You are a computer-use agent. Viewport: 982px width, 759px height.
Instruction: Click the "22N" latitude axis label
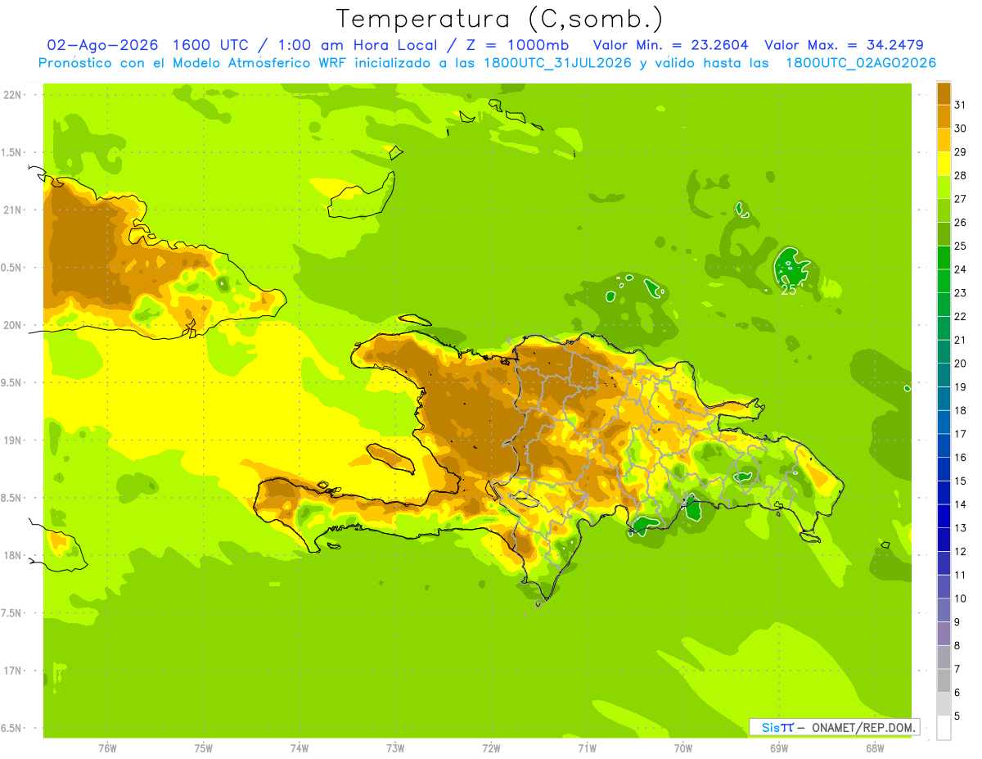(12, 95)
